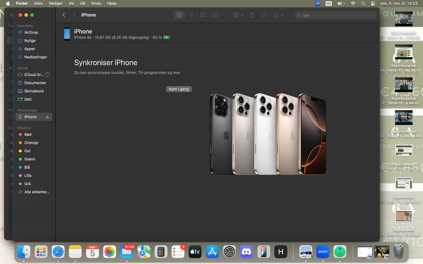Open the input source NO menu
423x264 pixels.
[328, 4]
